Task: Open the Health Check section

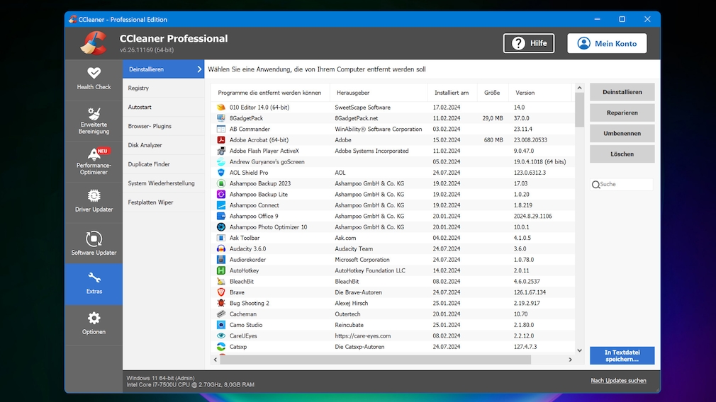Action: coord(94,79)
